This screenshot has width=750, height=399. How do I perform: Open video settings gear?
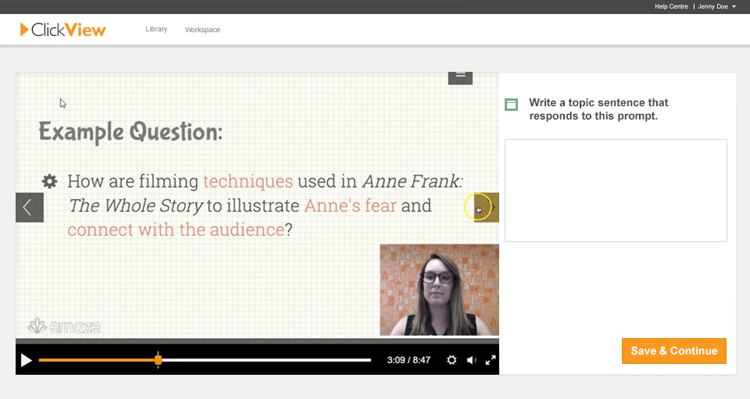[x=452, y=360]
